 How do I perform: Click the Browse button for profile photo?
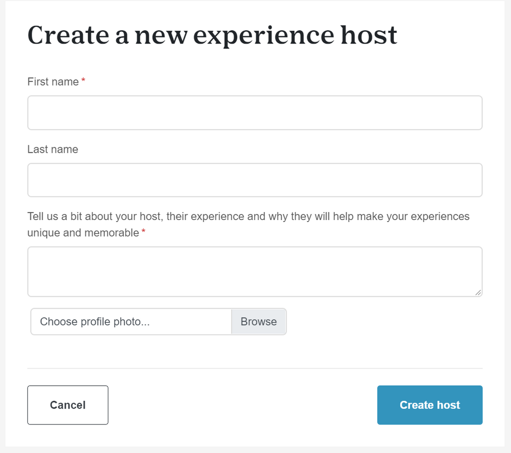pyautogui.click(x=259, y=322)
